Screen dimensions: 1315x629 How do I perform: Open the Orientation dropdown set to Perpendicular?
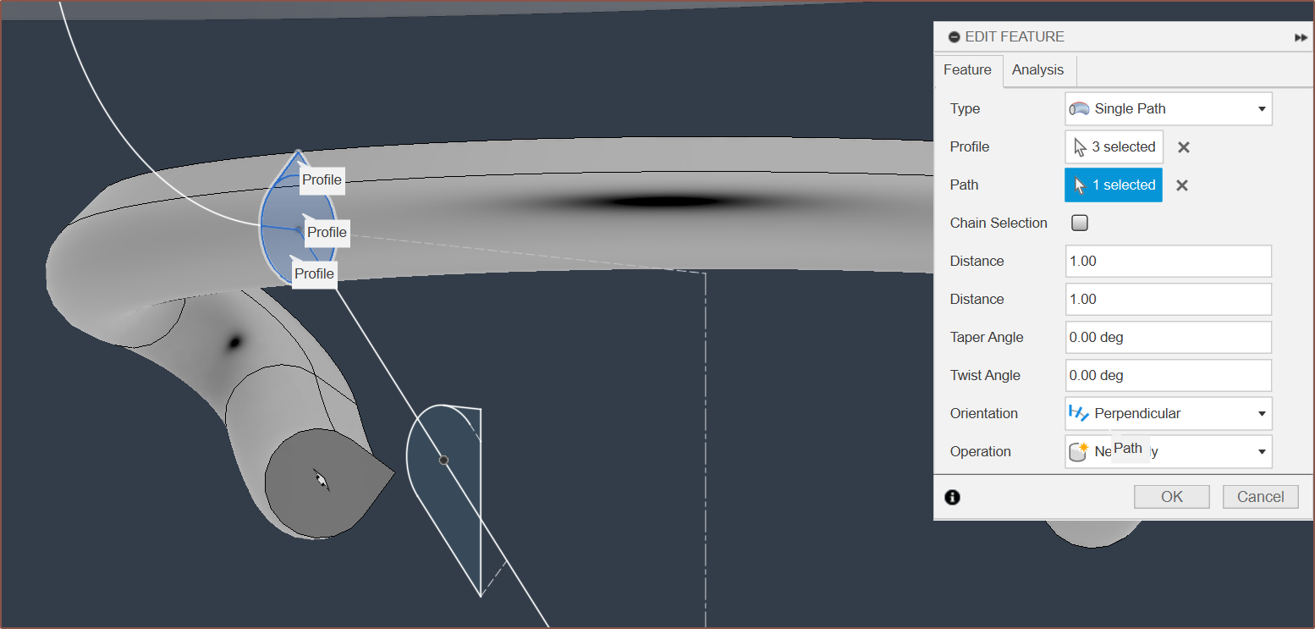click(1168, 414)
